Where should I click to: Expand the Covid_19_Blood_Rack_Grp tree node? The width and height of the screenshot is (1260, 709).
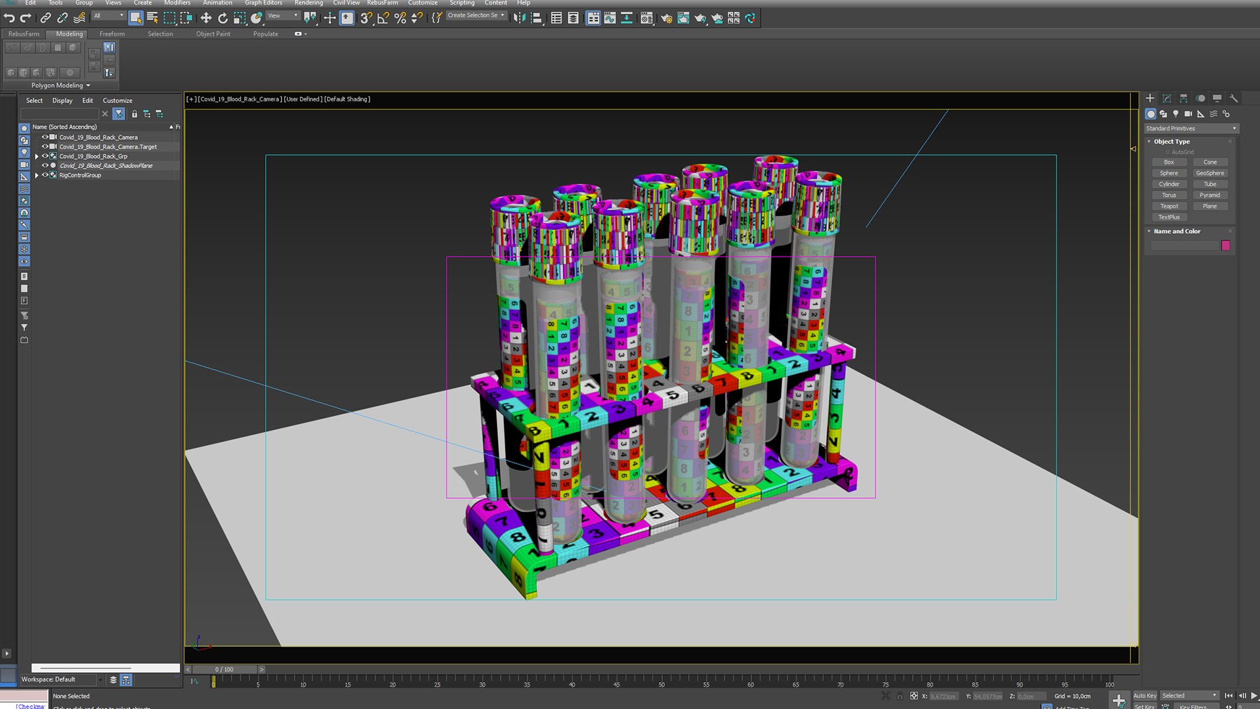point(37,156)
